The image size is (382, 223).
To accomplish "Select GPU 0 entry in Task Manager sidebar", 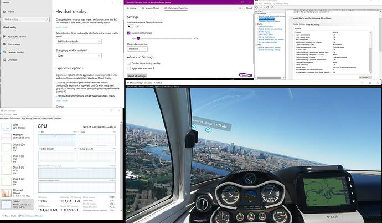I will [x=17, y=204].
